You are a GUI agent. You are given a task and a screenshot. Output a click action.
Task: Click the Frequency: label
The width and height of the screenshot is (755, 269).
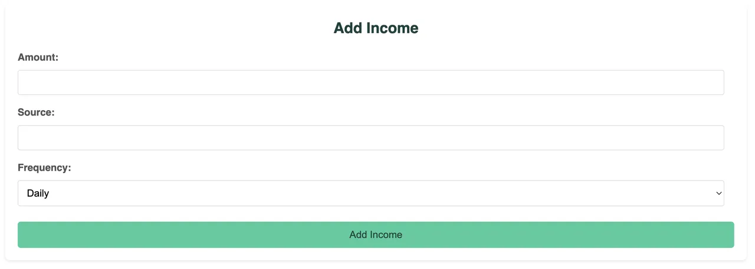[x=44, y=168]
